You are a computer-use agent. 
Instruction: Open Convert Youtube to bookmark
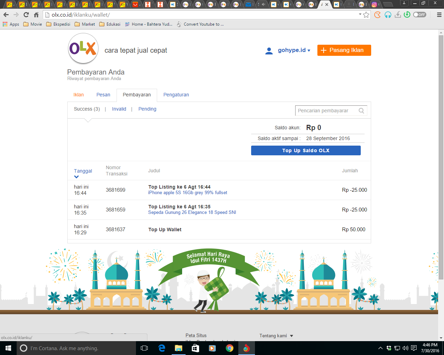coord(200,24)
